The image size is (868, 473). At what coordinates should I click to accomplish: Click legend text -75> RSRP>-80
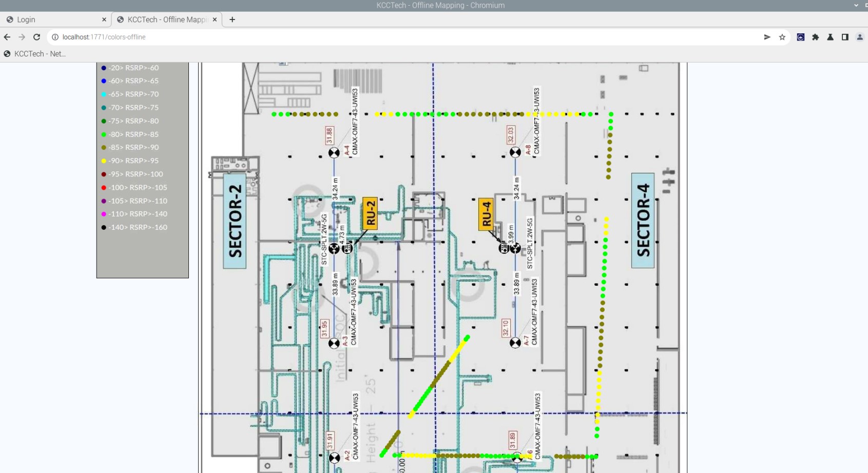[x=133, y=121]
